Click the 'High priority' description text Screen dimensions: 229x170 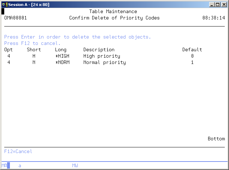pyautogui.click(x=102, y=56)
